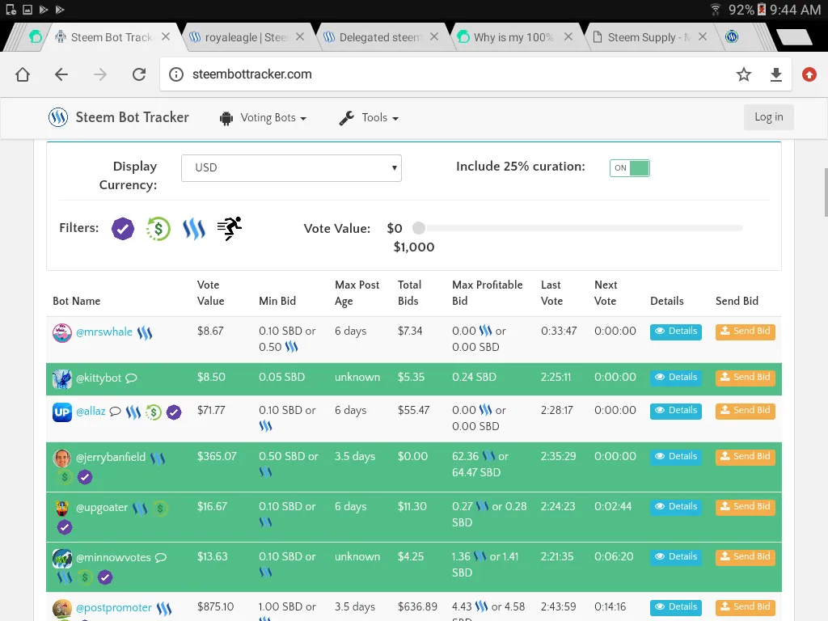Screen dimensions: 828x621
Task: View Details for @mrswhale
Action: 676,332
